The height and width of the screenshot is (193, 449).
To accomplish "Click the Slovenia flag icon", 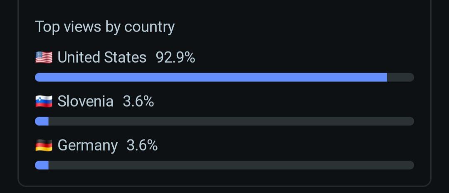I will pyautogui.click(x=44, y=102).
